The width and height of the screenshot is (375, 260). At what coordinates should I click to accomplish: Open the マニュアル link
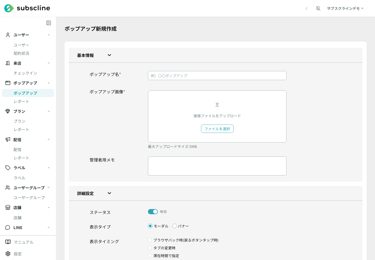click(x=23, y=242)
